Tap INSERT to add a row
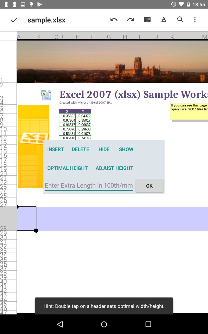 pyautogui.click(x=56, y=150)
